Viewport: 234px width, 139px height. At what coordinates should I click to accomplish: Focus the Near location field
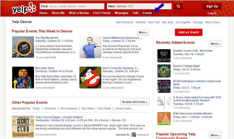(139, 6)
